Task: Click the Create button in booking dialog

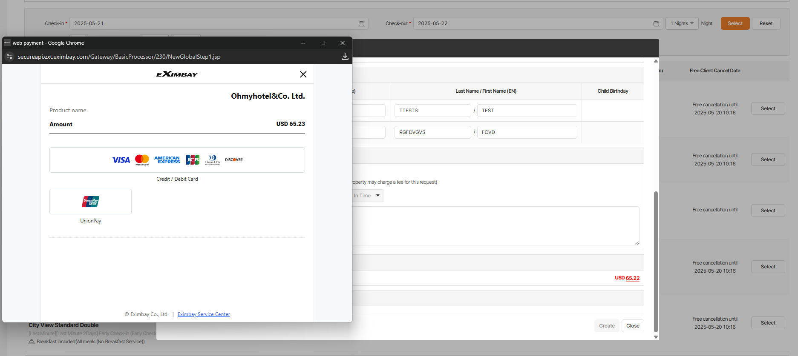Action: [x=607, y=326]
